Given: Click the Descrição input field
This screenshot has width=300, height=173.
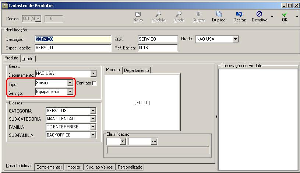Looking at the screenshot, I should [73, 39].
